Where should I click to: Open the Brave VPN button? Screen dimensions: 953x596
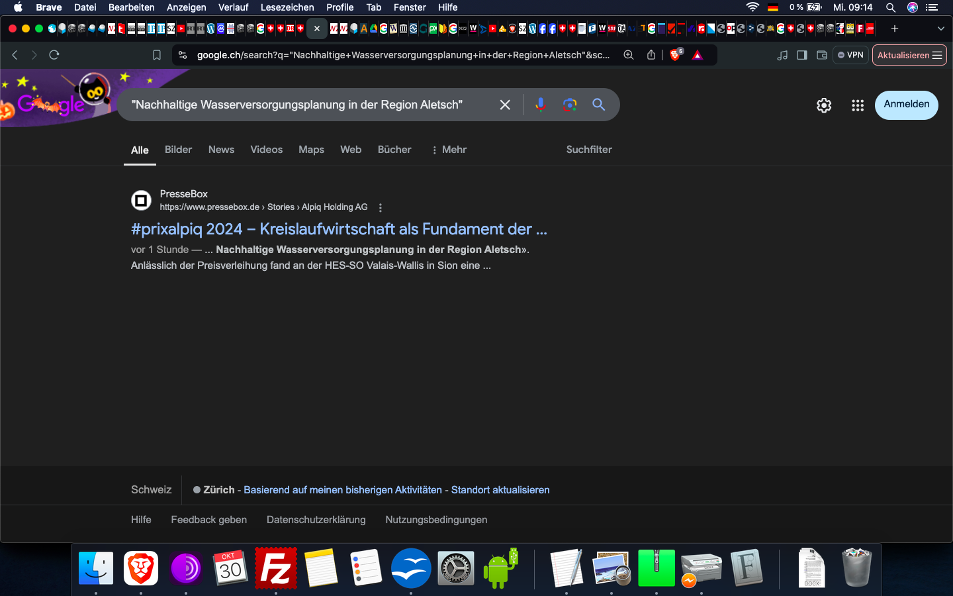850,55
